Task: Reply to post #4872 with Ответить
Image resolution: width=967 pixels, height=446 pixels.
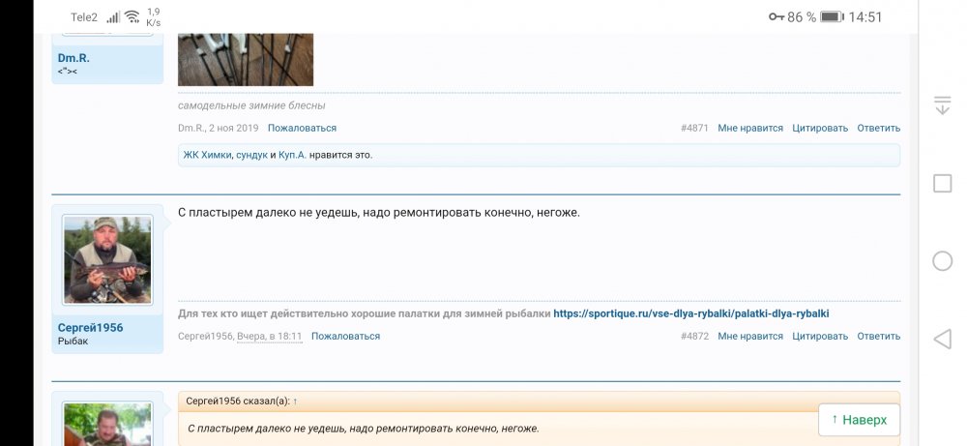Action: 877,337
